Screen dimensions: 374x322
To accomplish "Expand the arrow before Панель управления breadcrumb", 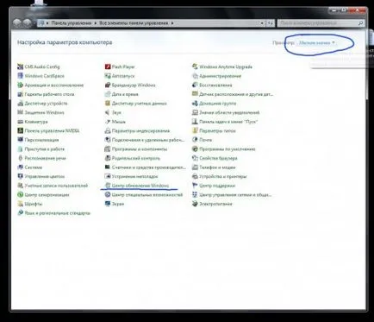I will [x=47, y=23].
